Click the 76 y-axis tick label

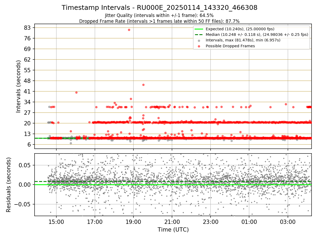pos(28,38)
